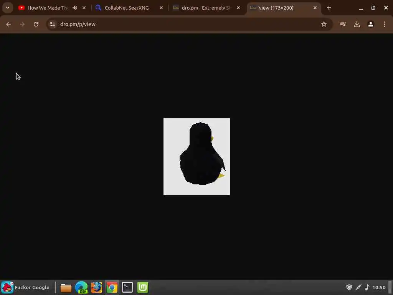The width and height of the screenshot is (393, 295).
Task: Open Chrome's three-dot menu
Action: click(385, 24)
